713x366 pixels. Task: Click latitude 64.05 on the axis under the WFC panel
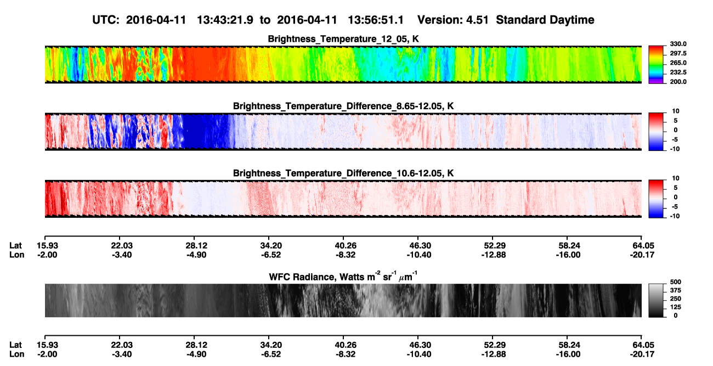642,345
